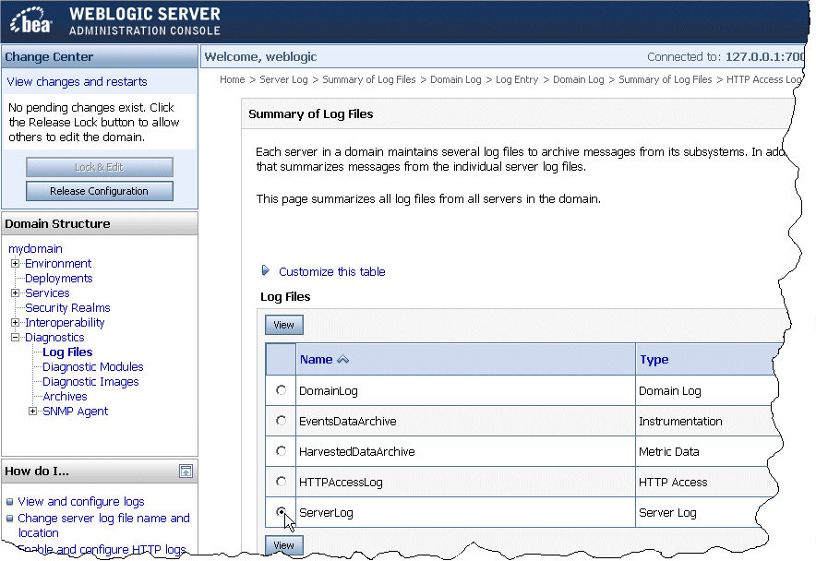Click the bullet icon beside Enable and configure HTTP logs

pos(10,548)
